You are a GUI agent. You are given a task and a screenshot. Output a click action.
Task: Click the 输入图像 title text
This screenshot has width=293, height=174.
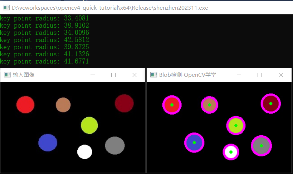click(24, 75)
